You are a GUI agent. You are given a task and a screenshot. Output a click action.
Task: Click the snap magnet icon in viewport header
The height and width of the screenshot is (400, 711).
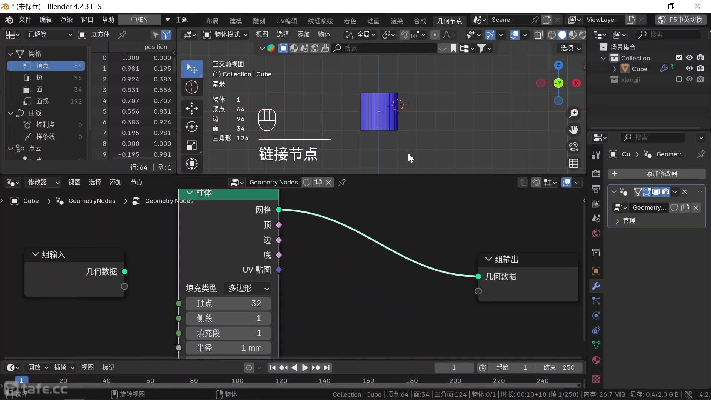click(404, 34)
